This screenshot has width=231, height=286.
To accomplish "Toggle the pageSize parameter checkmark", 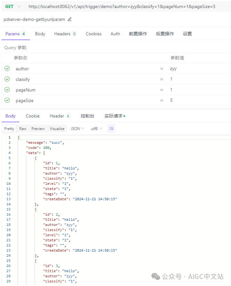I will [x=7, y=100].
